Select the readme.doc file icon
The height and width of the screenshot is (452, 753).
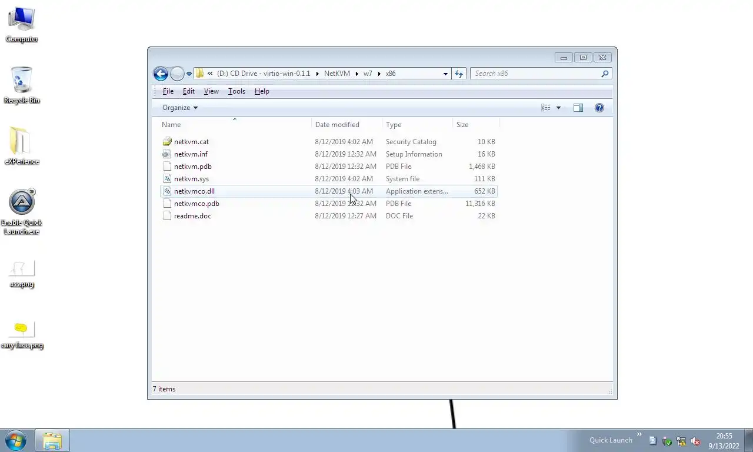[x=167, y=216]
